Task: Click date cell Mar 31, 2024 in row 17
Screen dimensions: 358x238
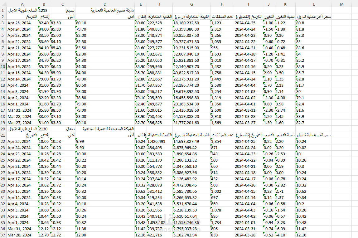Action: tap(22, 110)
